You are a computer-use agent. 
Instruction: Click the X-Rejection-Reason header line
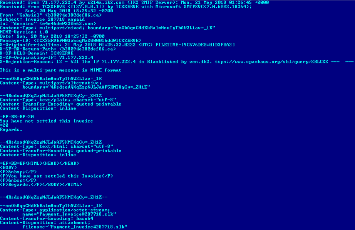pyautogui.click(x=177, y=61)
